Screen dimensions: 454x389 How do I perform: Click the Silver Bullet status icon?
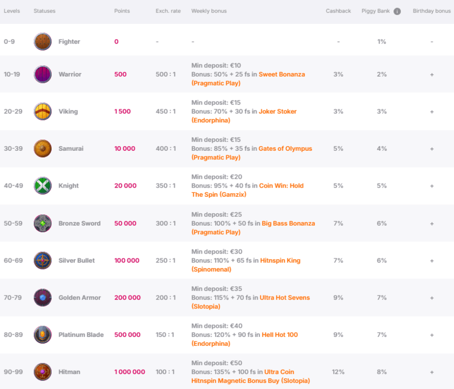click(43, 260)
